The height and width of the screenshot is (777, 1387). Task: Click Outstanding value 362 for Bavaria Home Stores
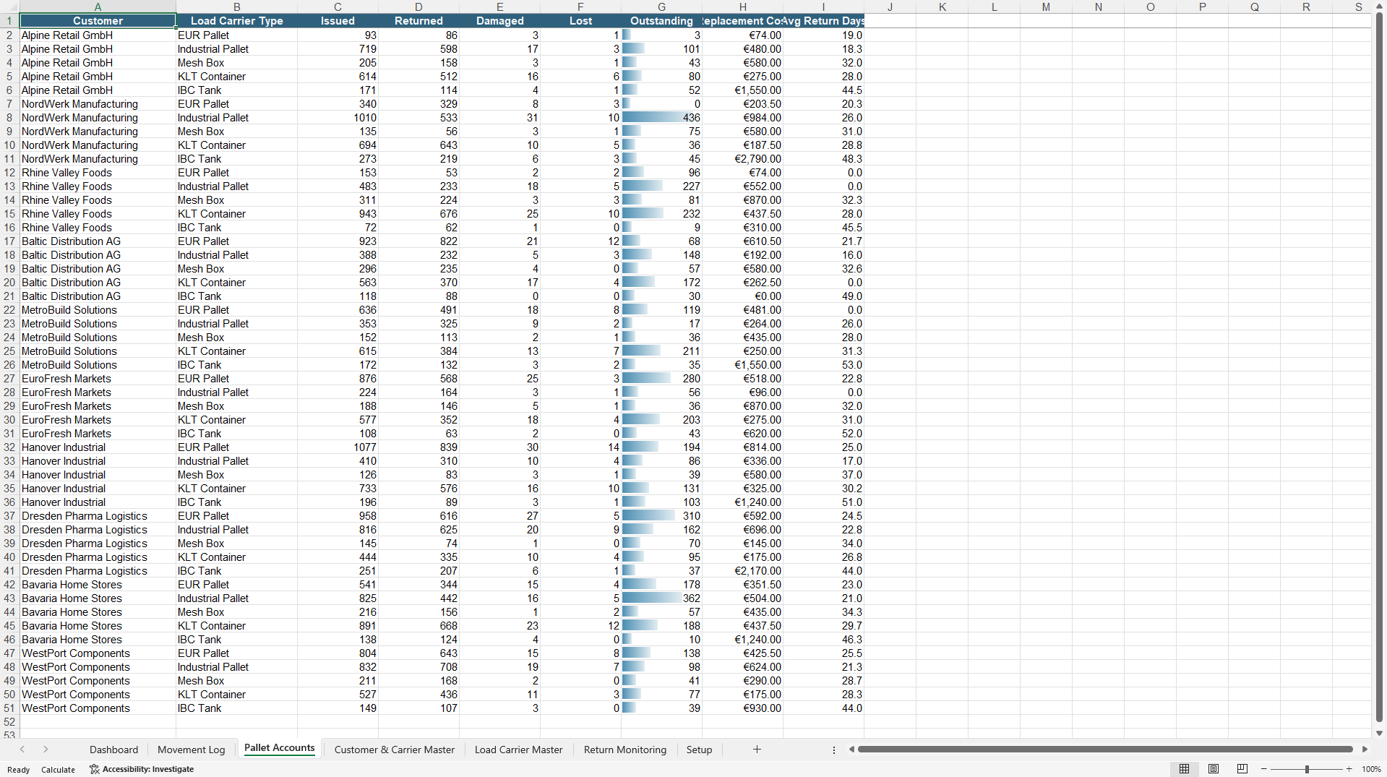pyautogui.click(x=661, y=598)
